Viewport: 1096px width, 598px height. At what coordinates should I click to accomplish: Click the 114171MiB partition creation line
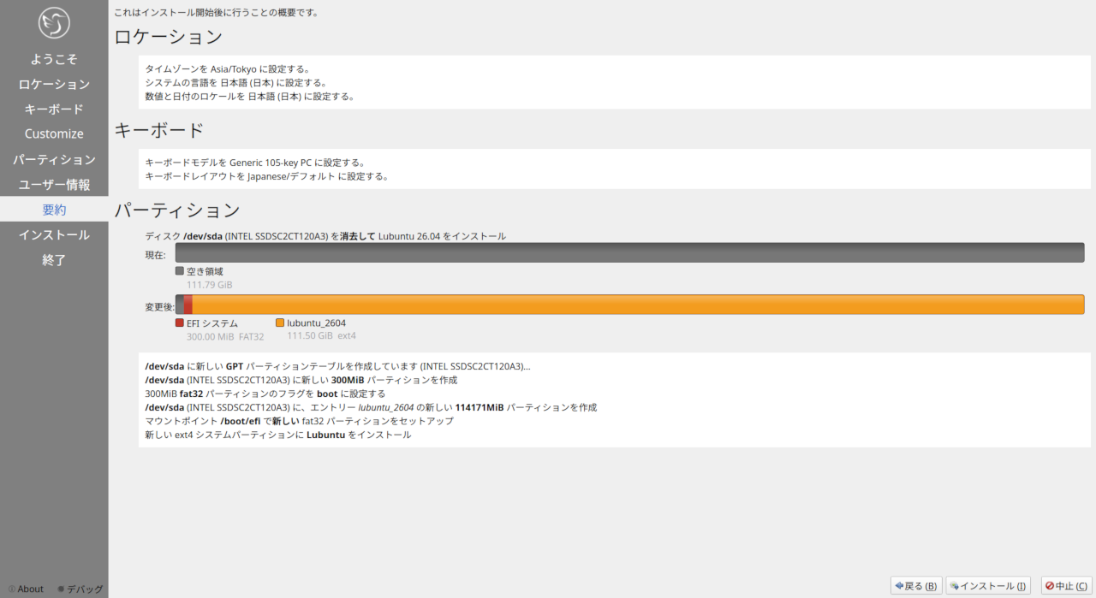(371, 407)
